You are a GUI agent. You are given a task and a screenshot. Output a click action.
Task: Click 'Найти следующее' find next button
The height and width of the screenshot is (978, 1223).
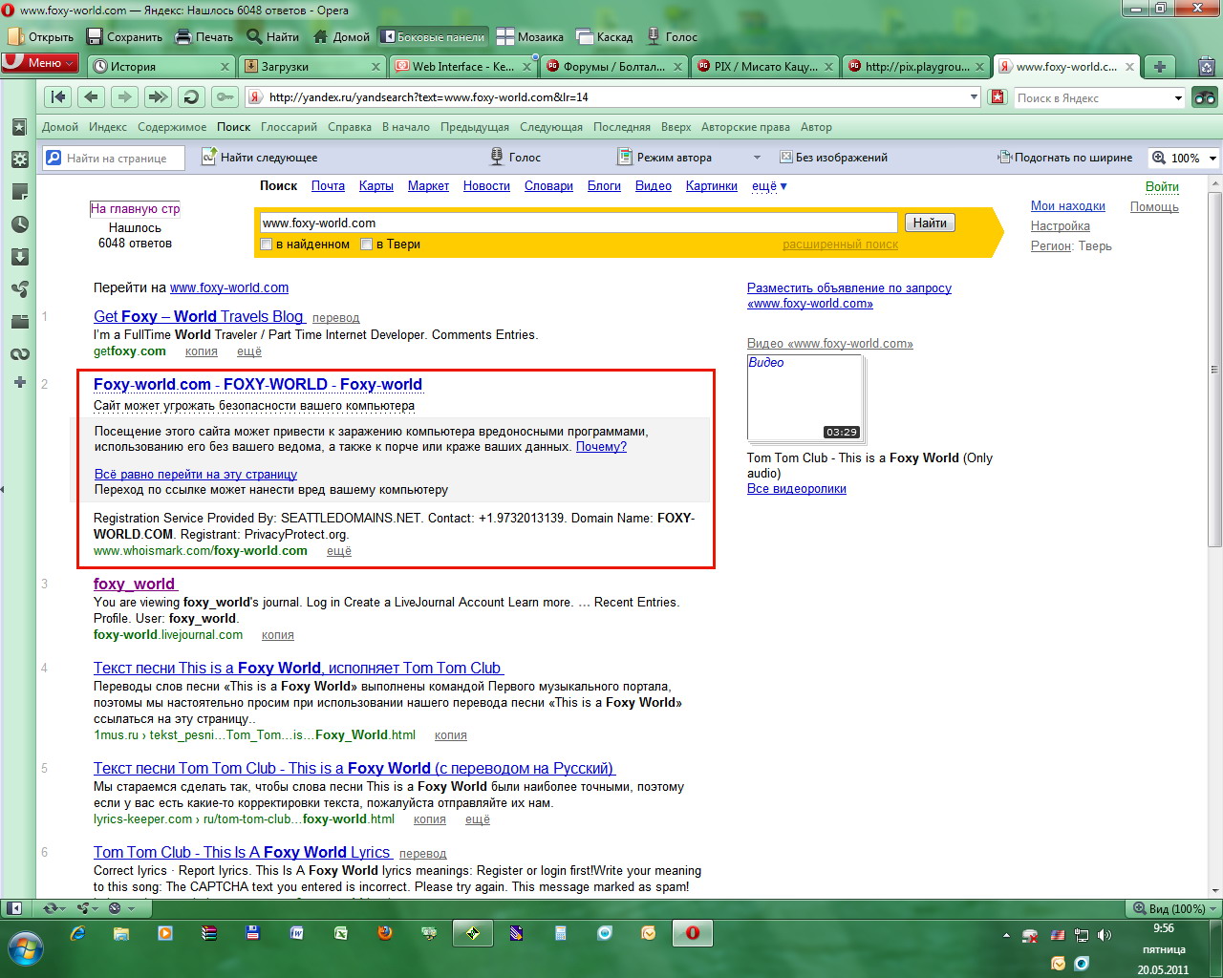point(260,158)
